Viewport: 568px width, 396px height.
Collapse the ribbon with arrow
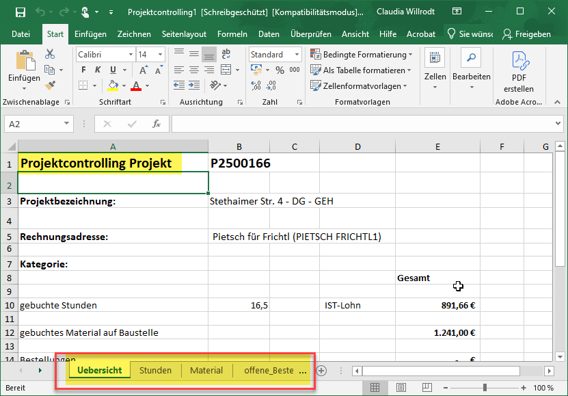[x=557, y=102]
